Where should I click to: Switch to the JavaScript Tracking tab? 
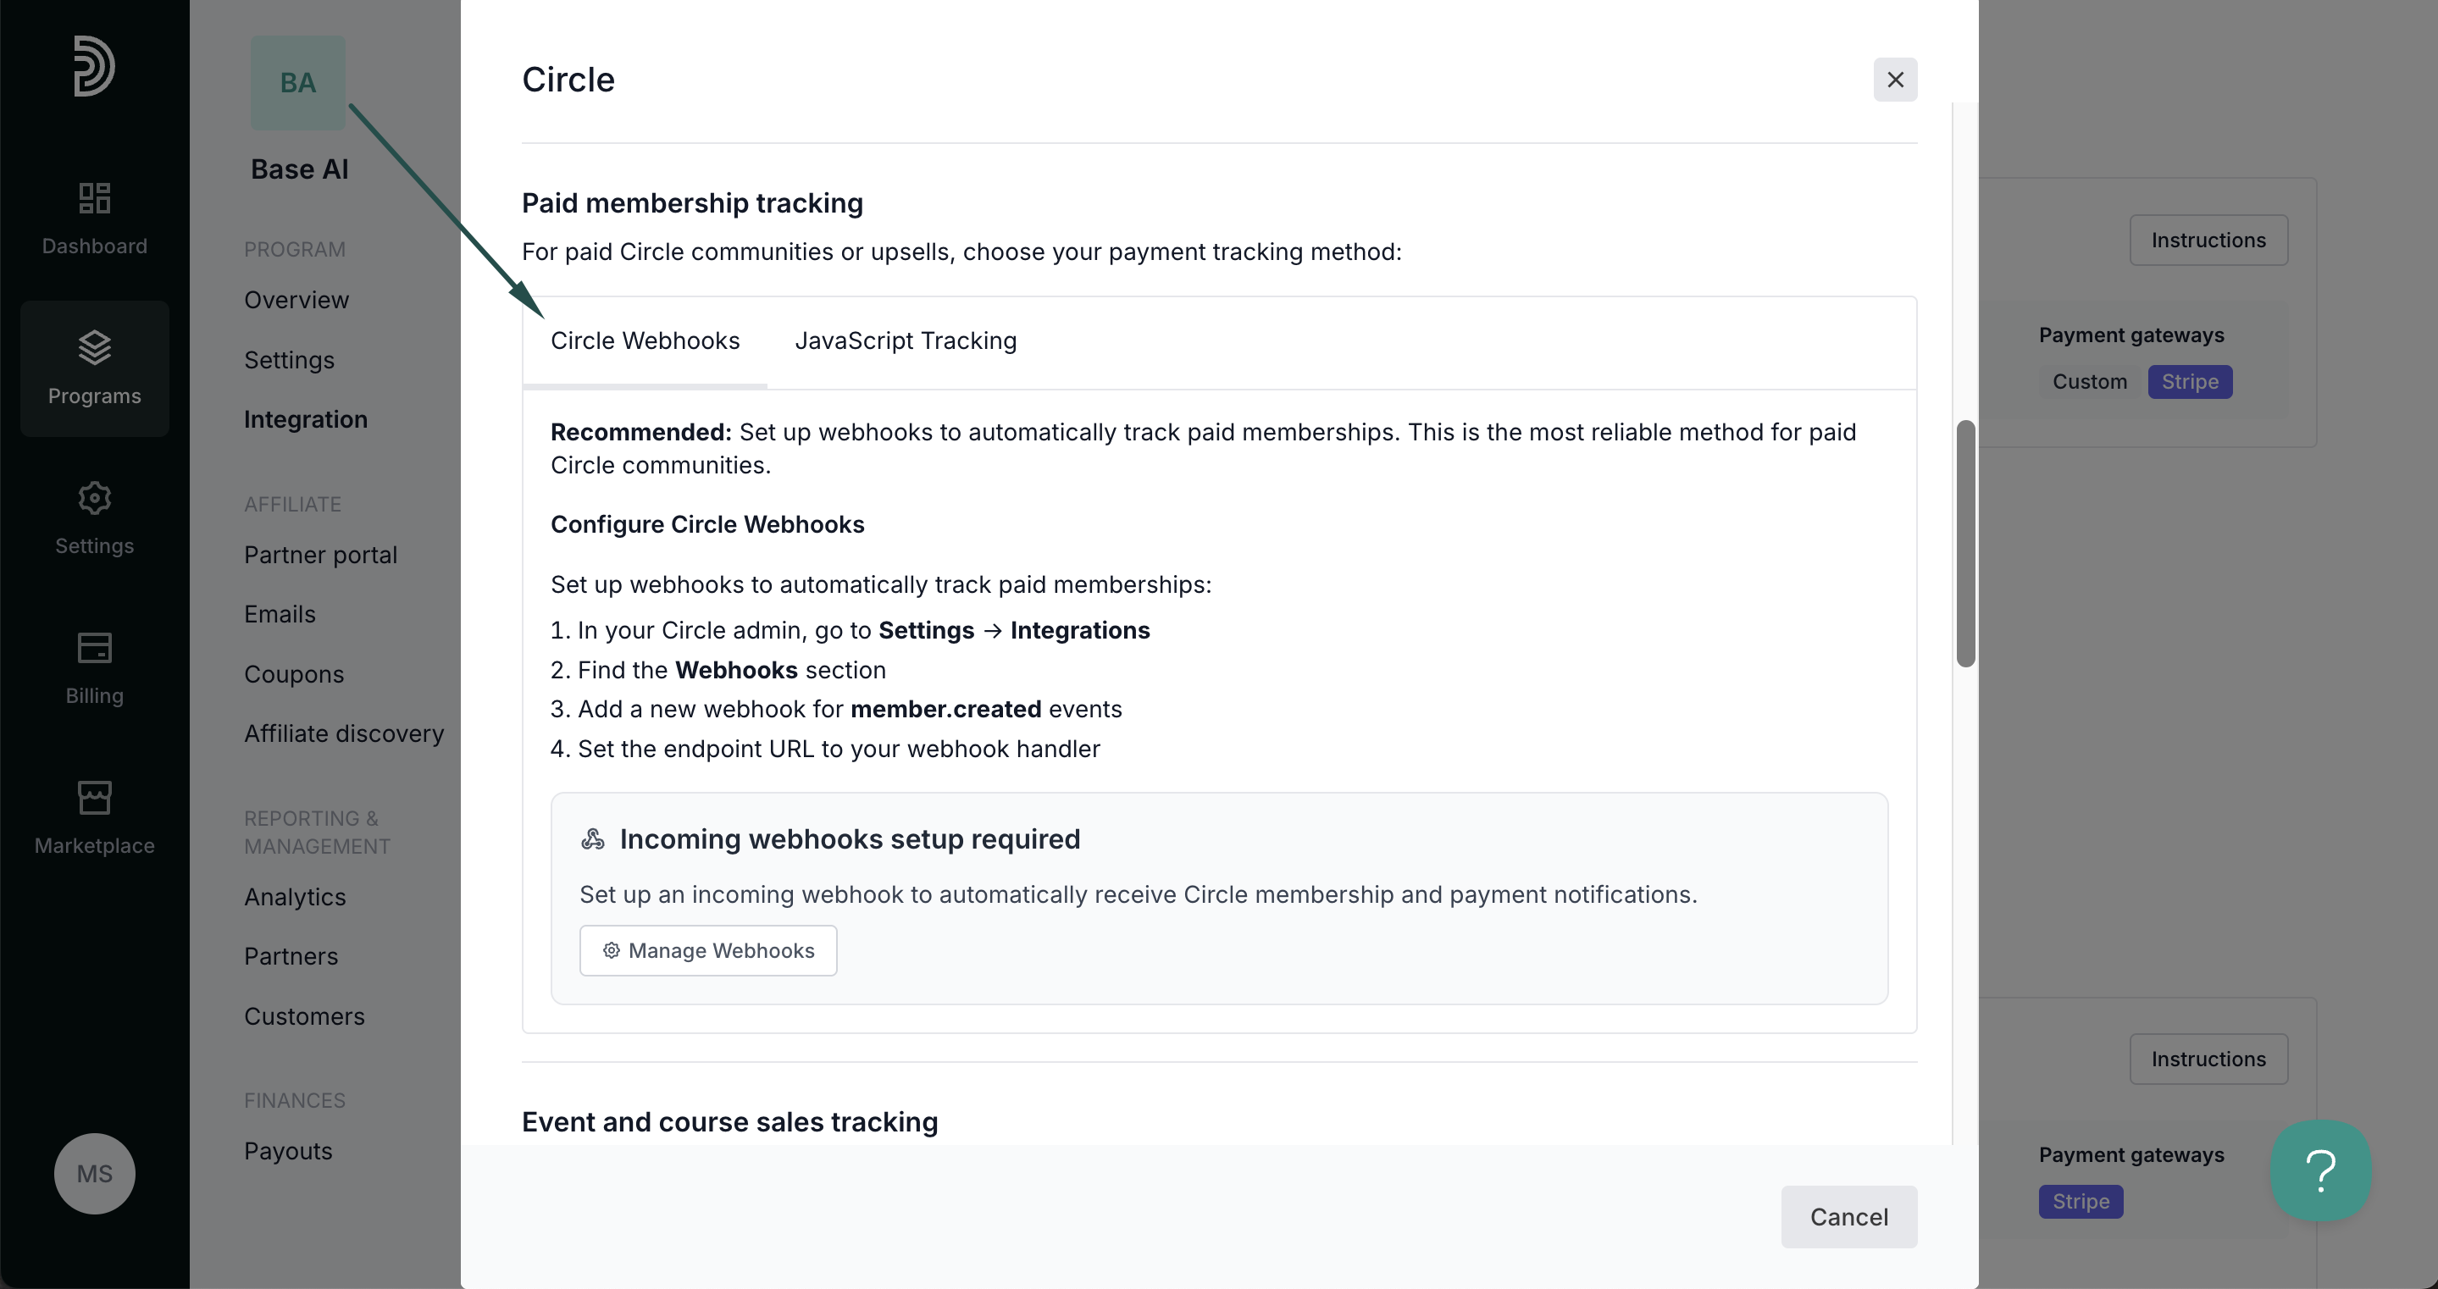(x=906, y=340)
